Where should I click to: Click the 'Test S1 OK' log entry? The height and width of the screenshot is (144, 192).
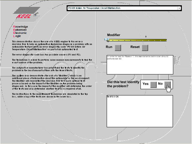pos(113,97)
